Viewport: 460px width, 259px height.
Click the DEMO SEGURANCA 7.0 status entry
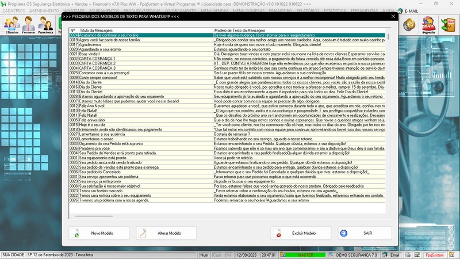pos(354,255)
